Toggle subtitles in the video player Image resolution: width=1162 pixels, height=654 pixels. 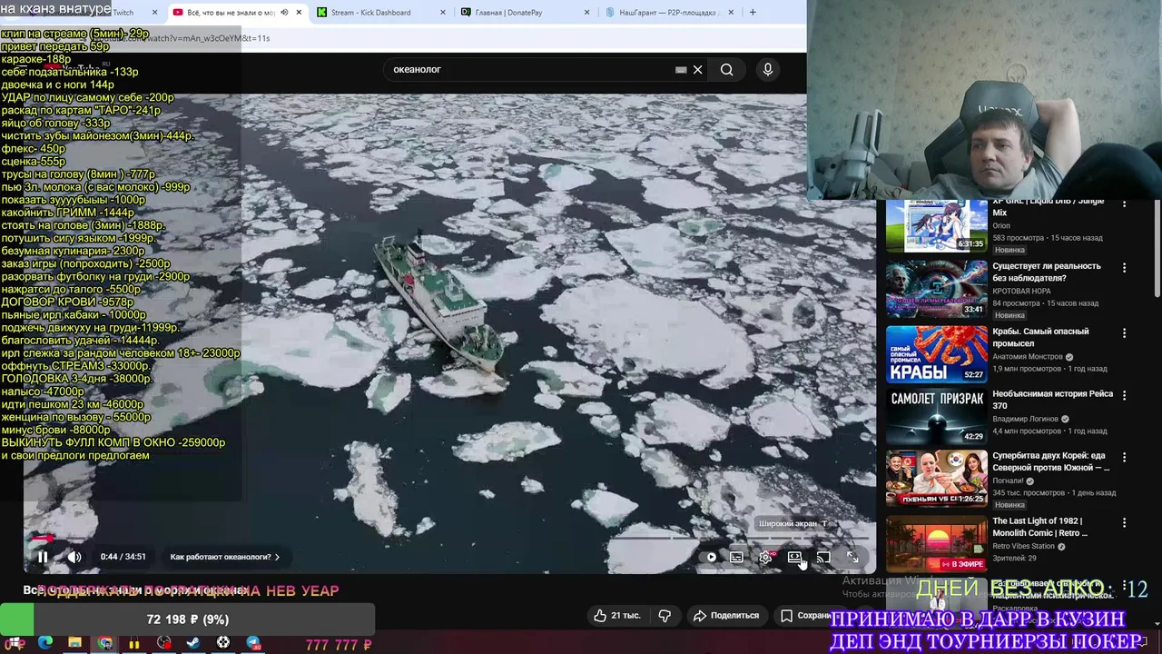click(736, 557)
